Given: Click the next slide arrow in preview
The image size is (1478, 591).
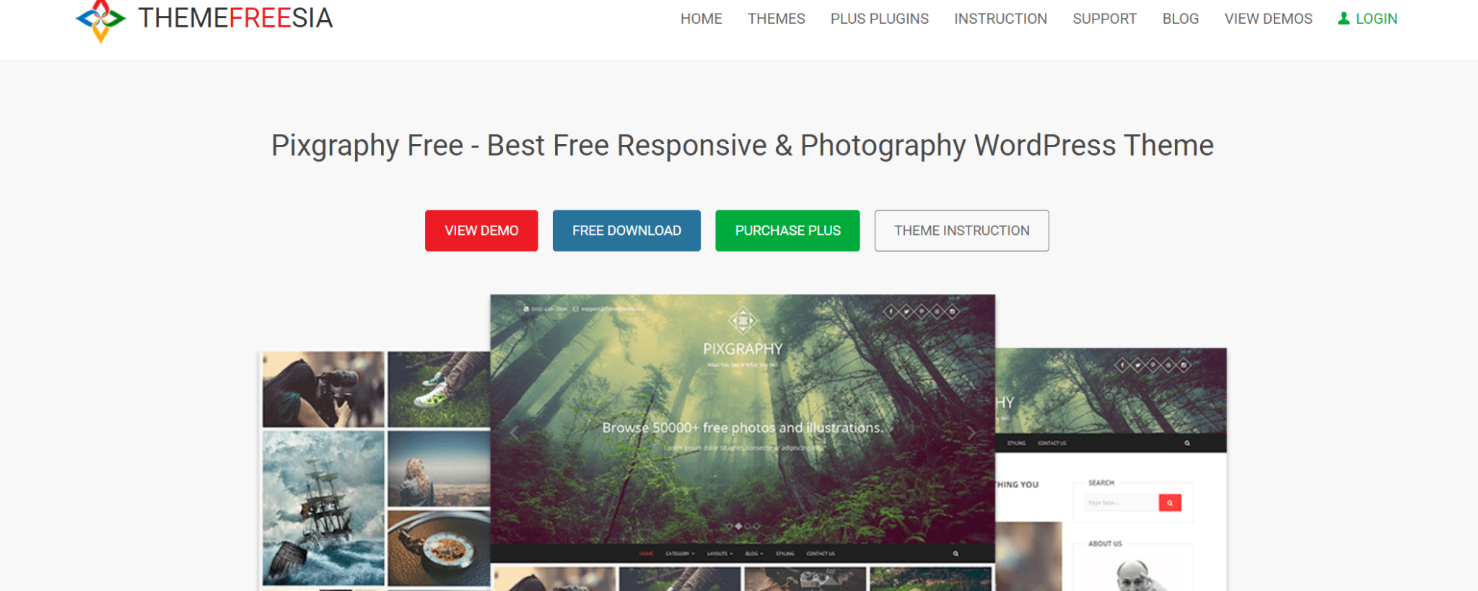Looking at the screenshot, I should [x=971, y=433].
